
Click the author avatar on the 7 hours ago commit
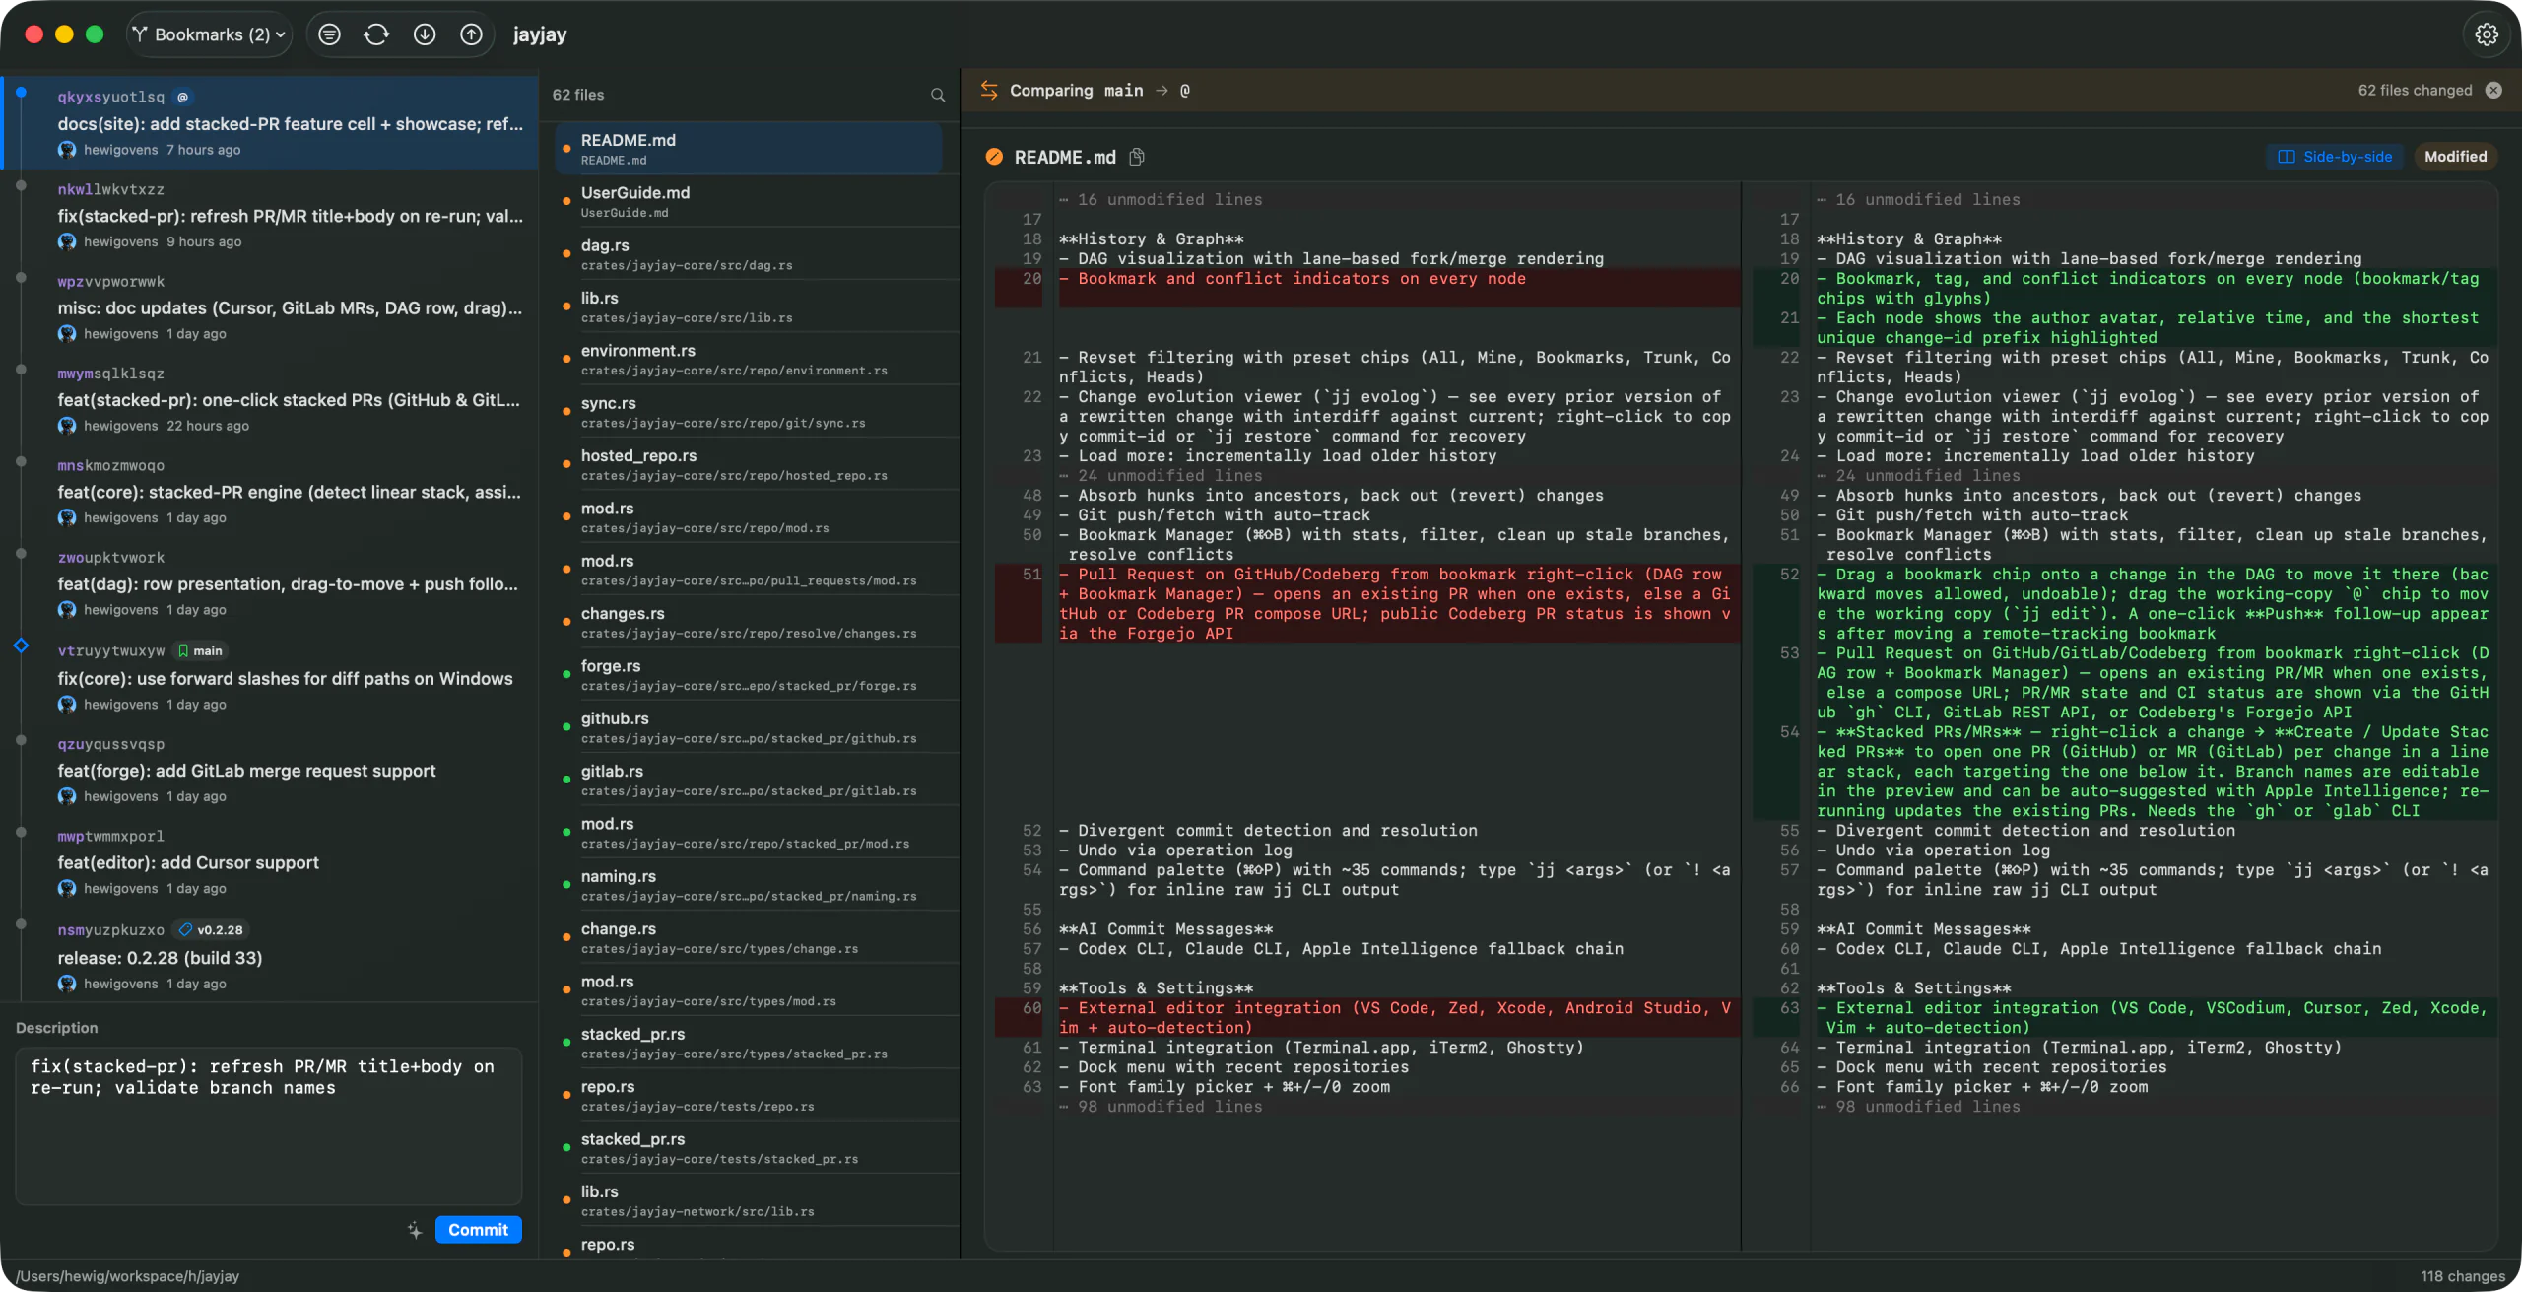[x=67, y=150]
